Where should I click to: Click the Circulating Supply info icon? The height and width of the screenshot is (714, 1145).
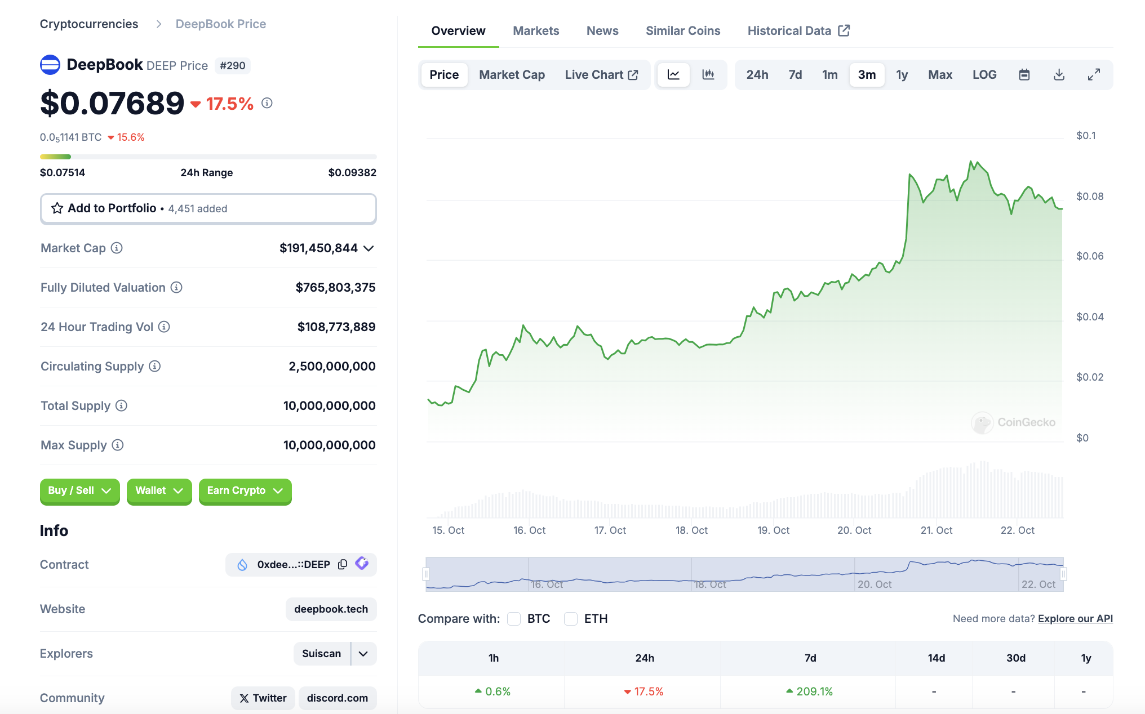(x=155, y=366)
